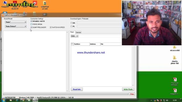182x102 pixels.
Task: Click the Partition column header
Action: (x=82, y=44)
